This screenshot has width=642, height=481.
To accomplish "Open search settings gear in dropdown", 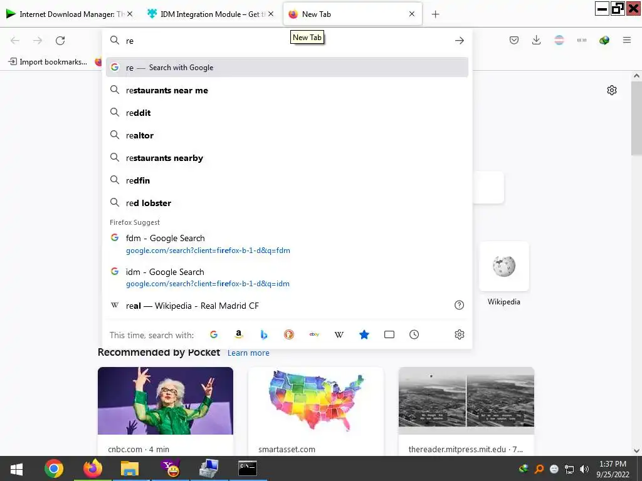I will tap(460, 334).
